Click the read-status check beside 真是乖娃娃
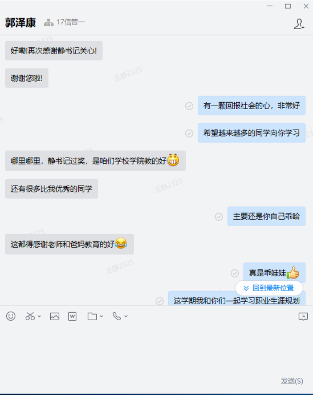The height and width of the screenshot is (395, 313). 235,273
